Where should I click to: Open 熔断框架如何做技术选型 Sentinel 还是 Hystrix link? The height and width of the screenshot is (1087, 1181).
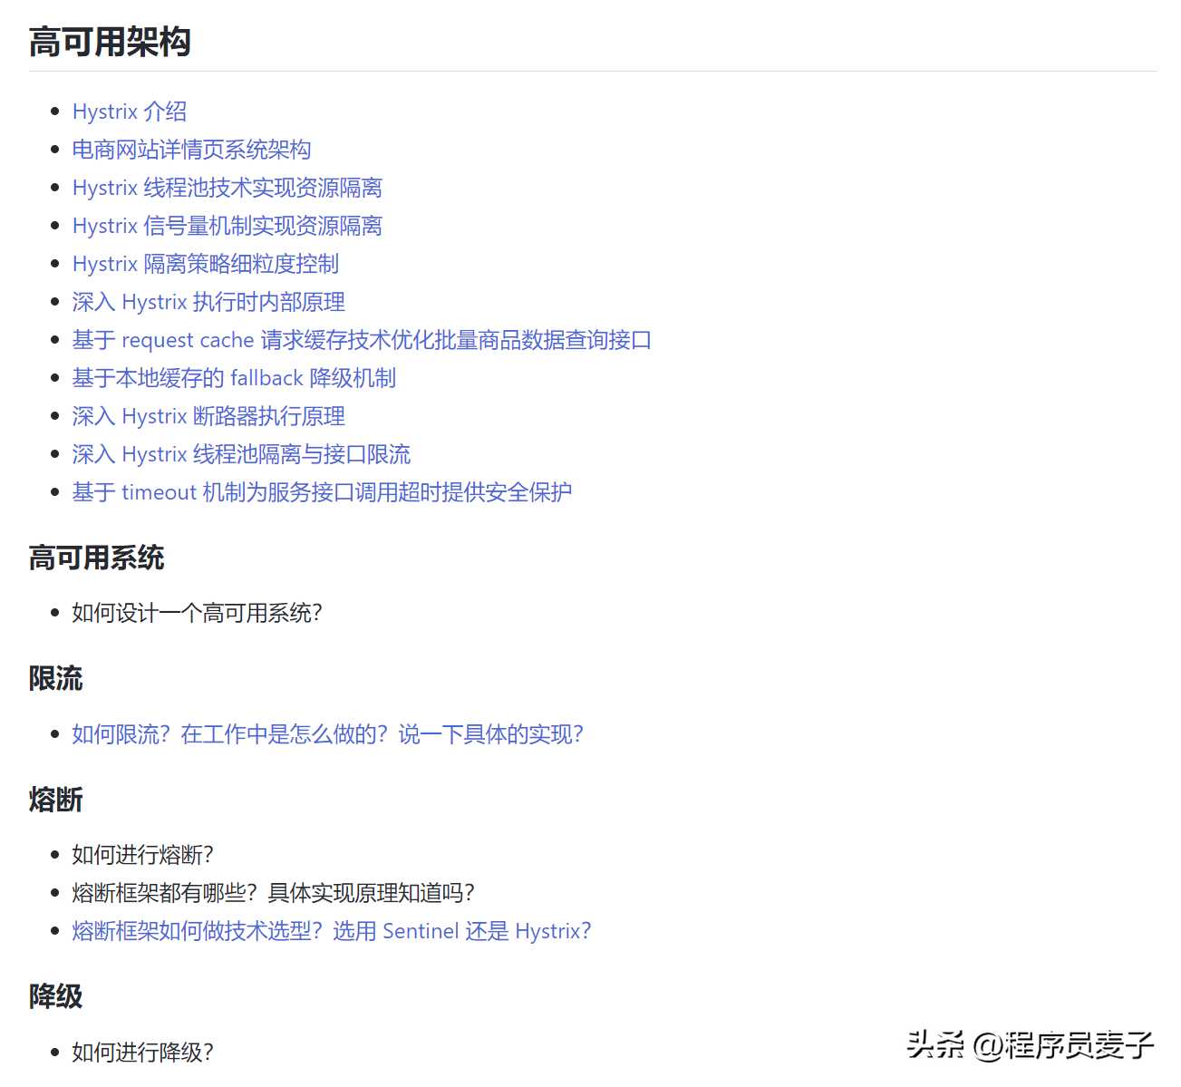coord(332,931)
